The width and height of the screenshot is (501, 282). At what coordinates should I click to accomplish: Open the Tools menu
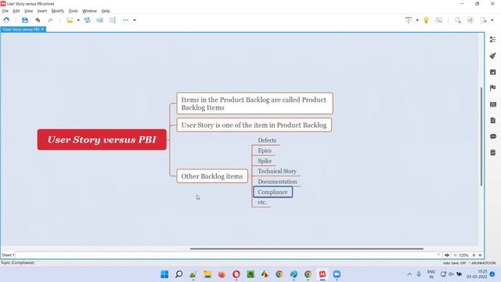[73, 11]
